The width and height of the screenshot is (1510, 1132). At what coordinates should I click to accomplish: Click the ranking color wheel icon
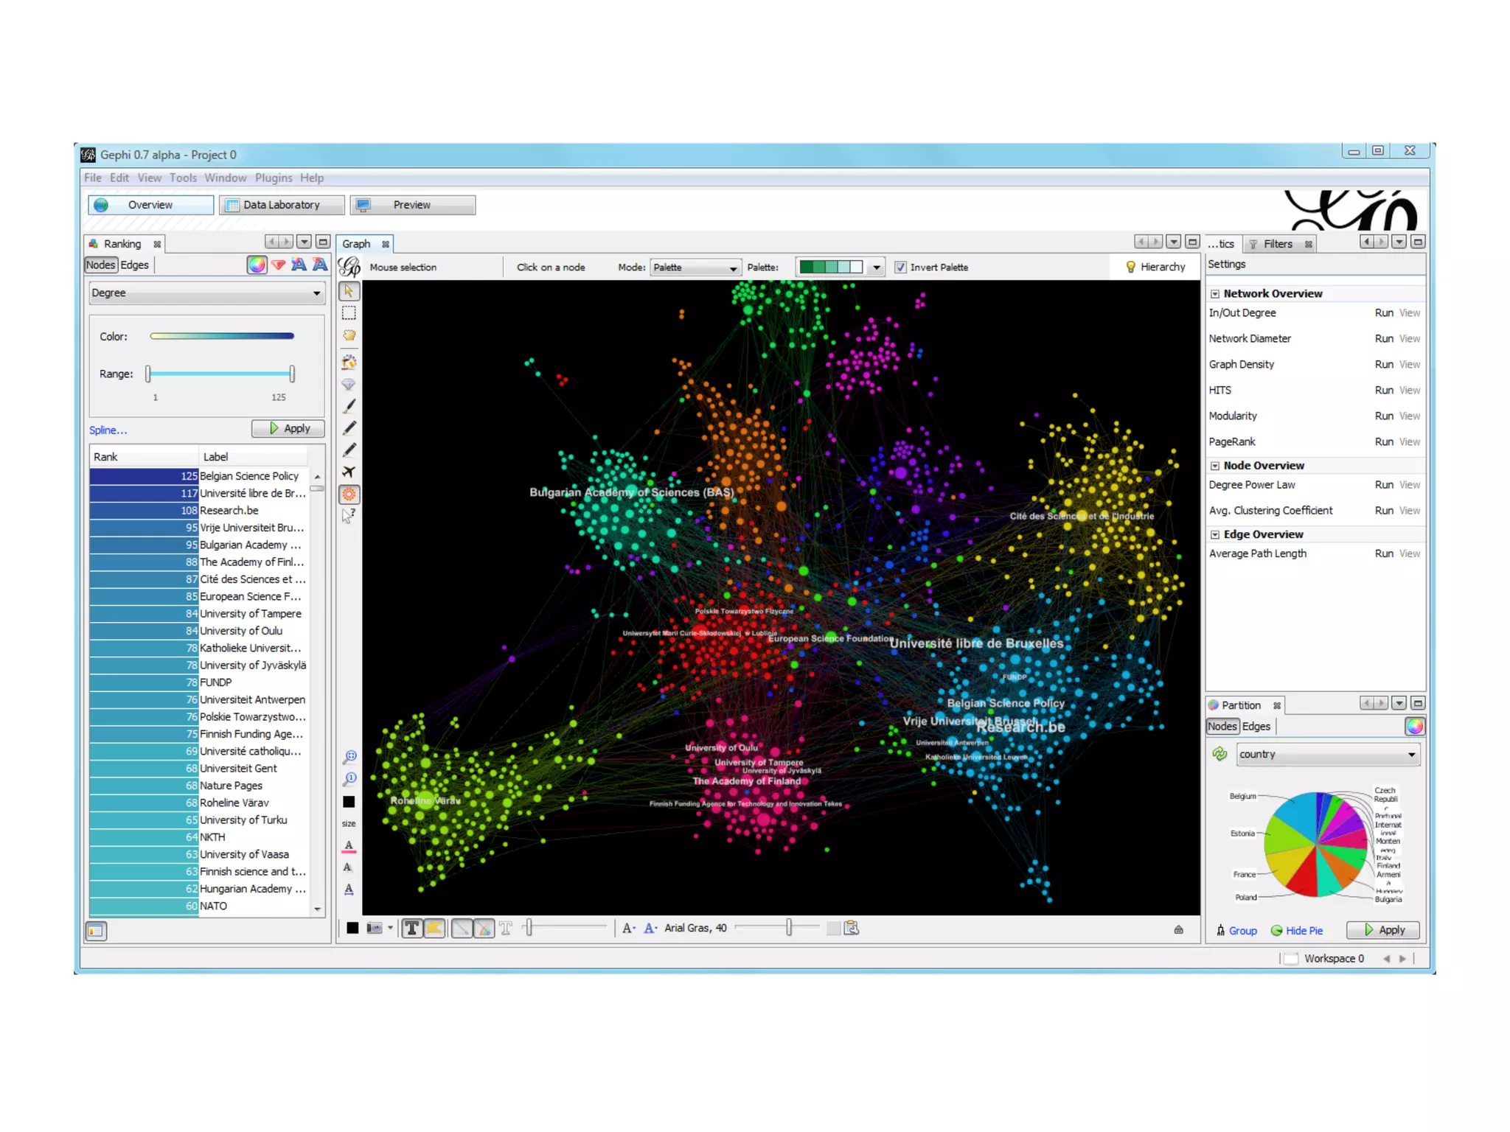[257, 265]
